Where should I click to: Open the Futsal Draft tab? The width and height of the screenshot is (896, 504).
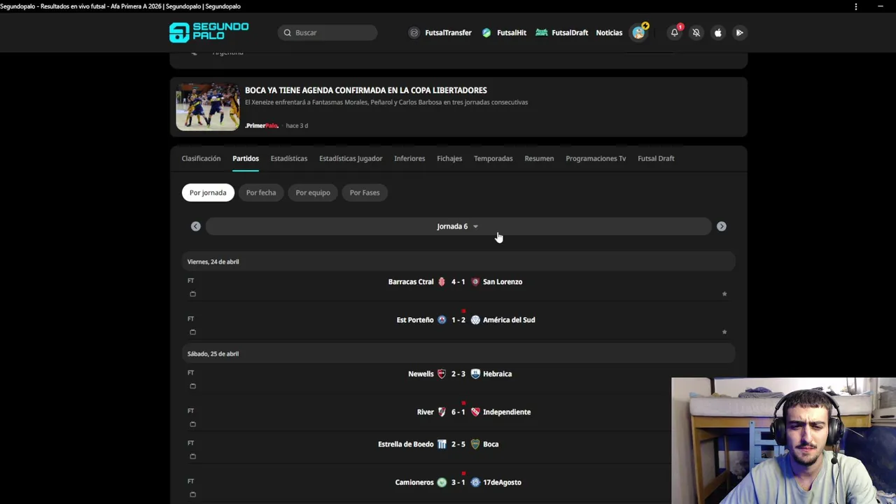pyautogui.click(x=656, y=158)
